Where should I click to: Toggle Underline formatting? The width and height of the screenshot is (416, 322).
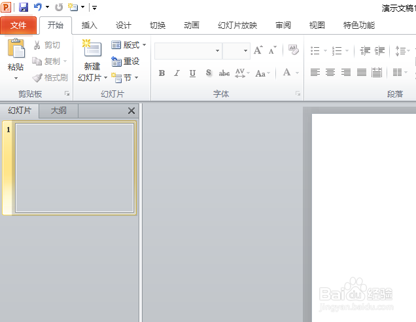click(x=192, y=73)
